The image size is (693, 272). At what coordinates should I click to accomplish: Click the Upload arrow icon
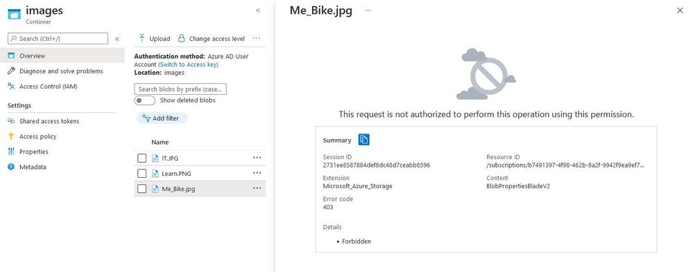point(142,38)
